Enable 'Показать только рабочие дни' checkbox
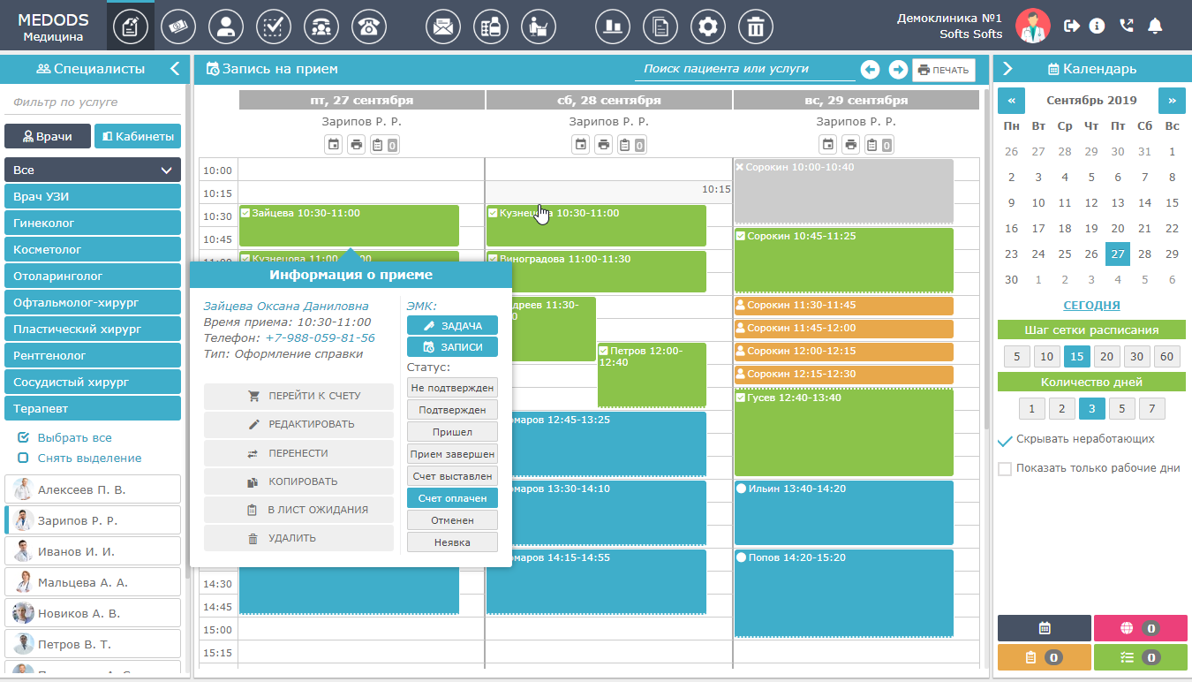 (x=1005, y=469)
